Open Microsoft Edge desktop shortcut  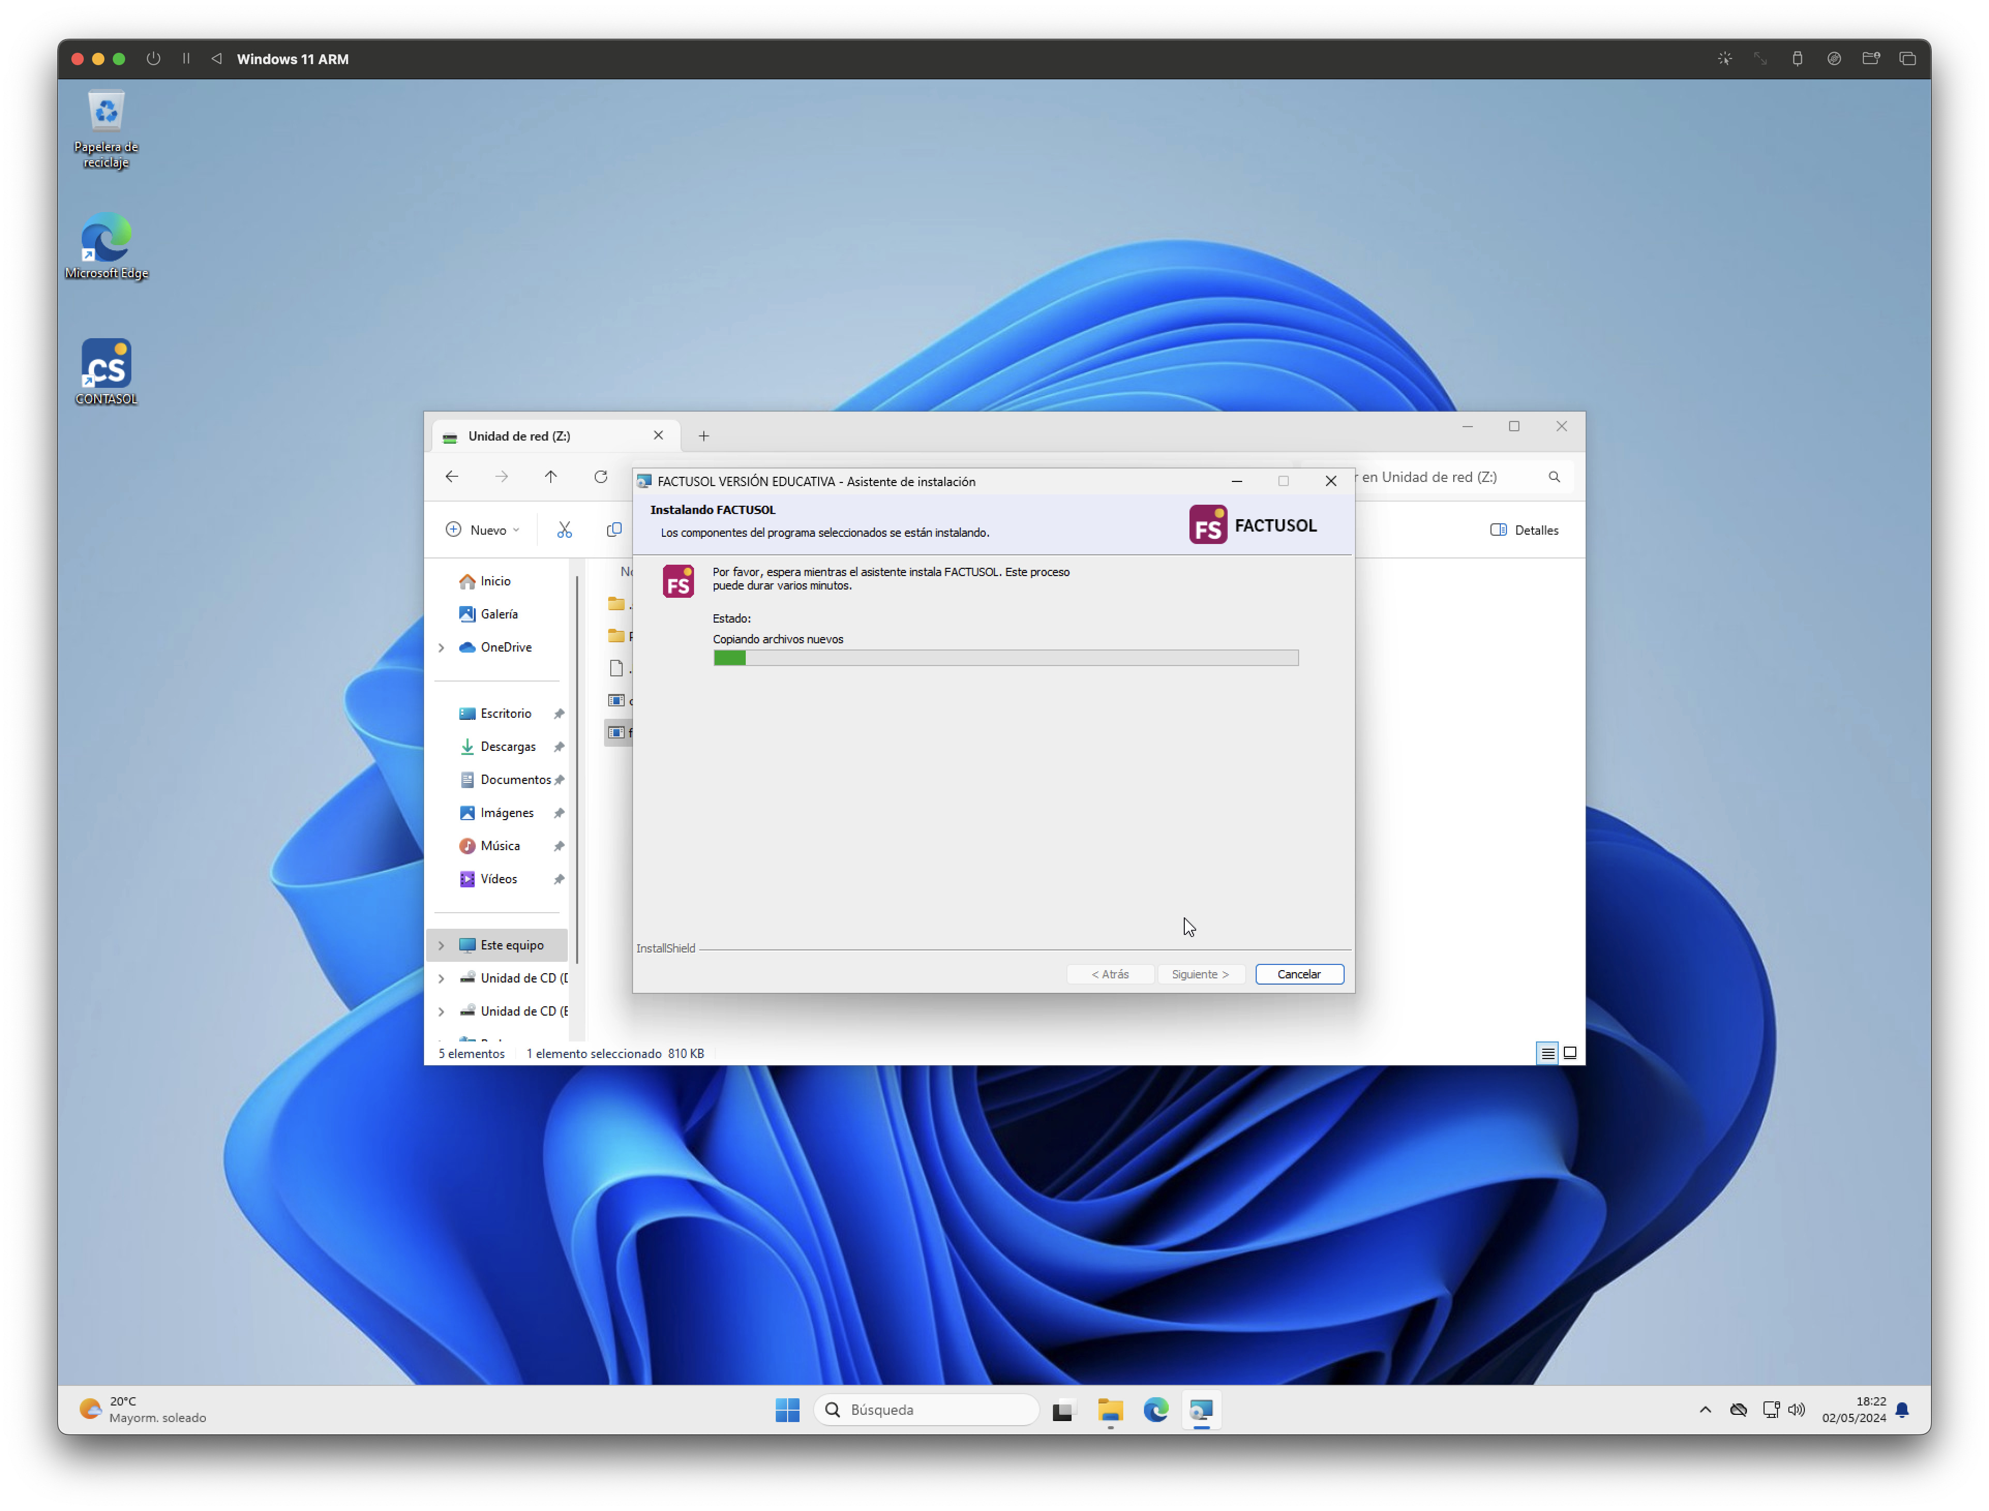tap(106, 247)
